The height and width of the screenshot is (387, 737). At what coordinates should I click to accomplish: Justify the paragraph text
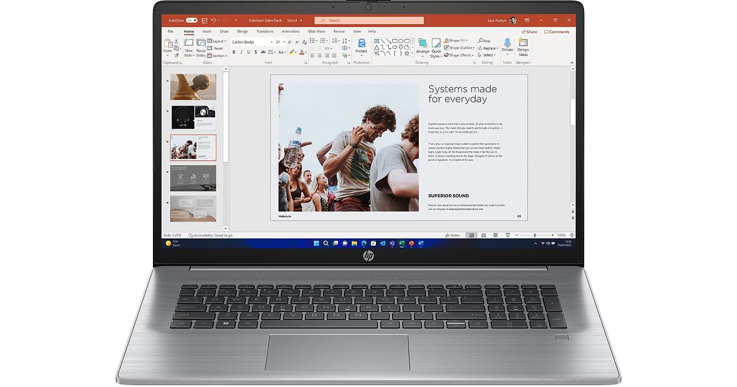click(335, 55)
